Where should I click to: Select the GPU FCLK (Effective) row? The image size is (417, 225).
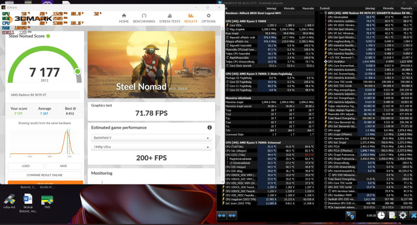tap(369, 151)
